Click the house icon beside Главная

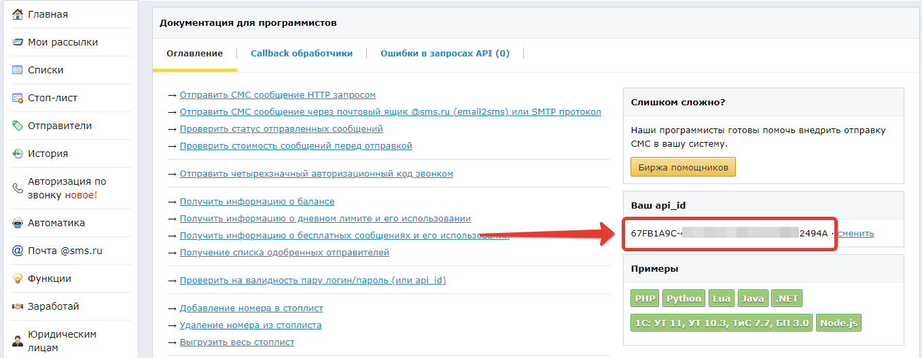coord(18,14)
